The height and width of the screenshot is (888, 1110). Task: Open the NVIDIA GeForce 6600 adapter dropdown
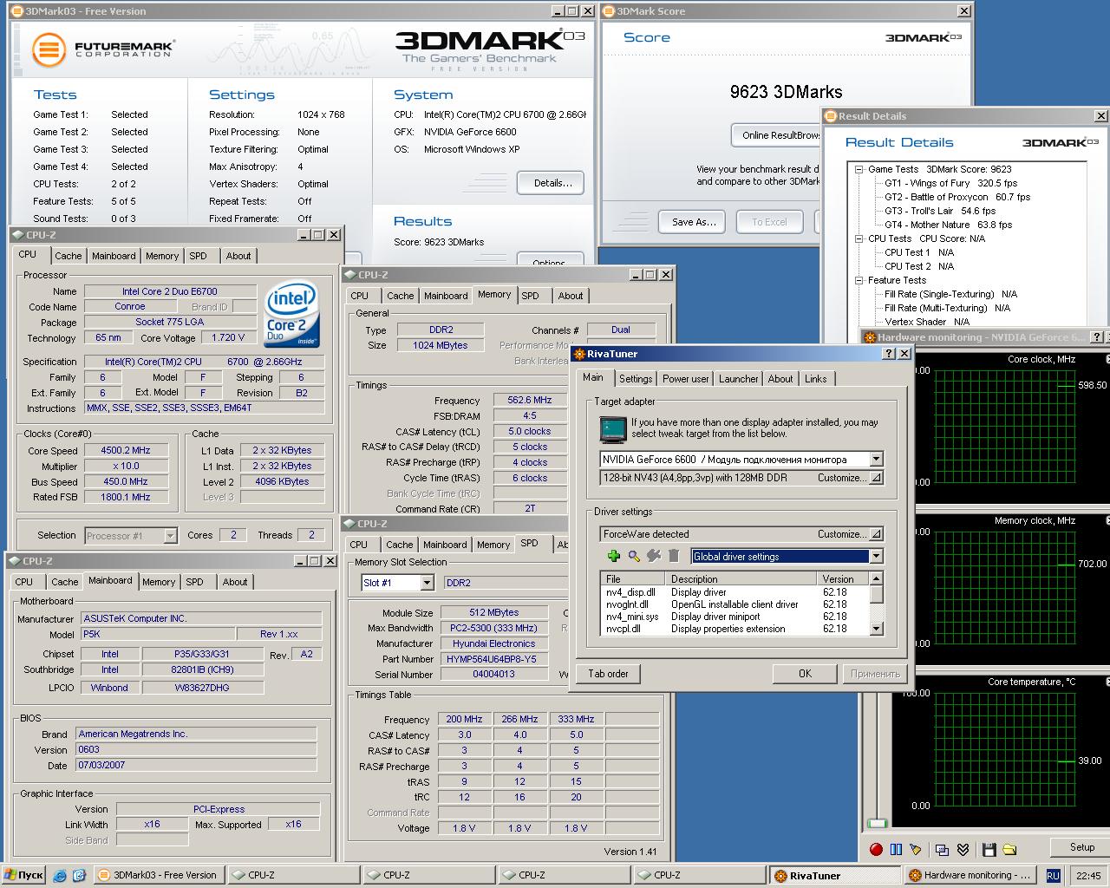876,460
